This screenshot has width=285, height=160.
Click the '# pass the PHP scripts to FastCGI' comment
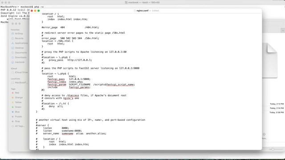(90, 68)
